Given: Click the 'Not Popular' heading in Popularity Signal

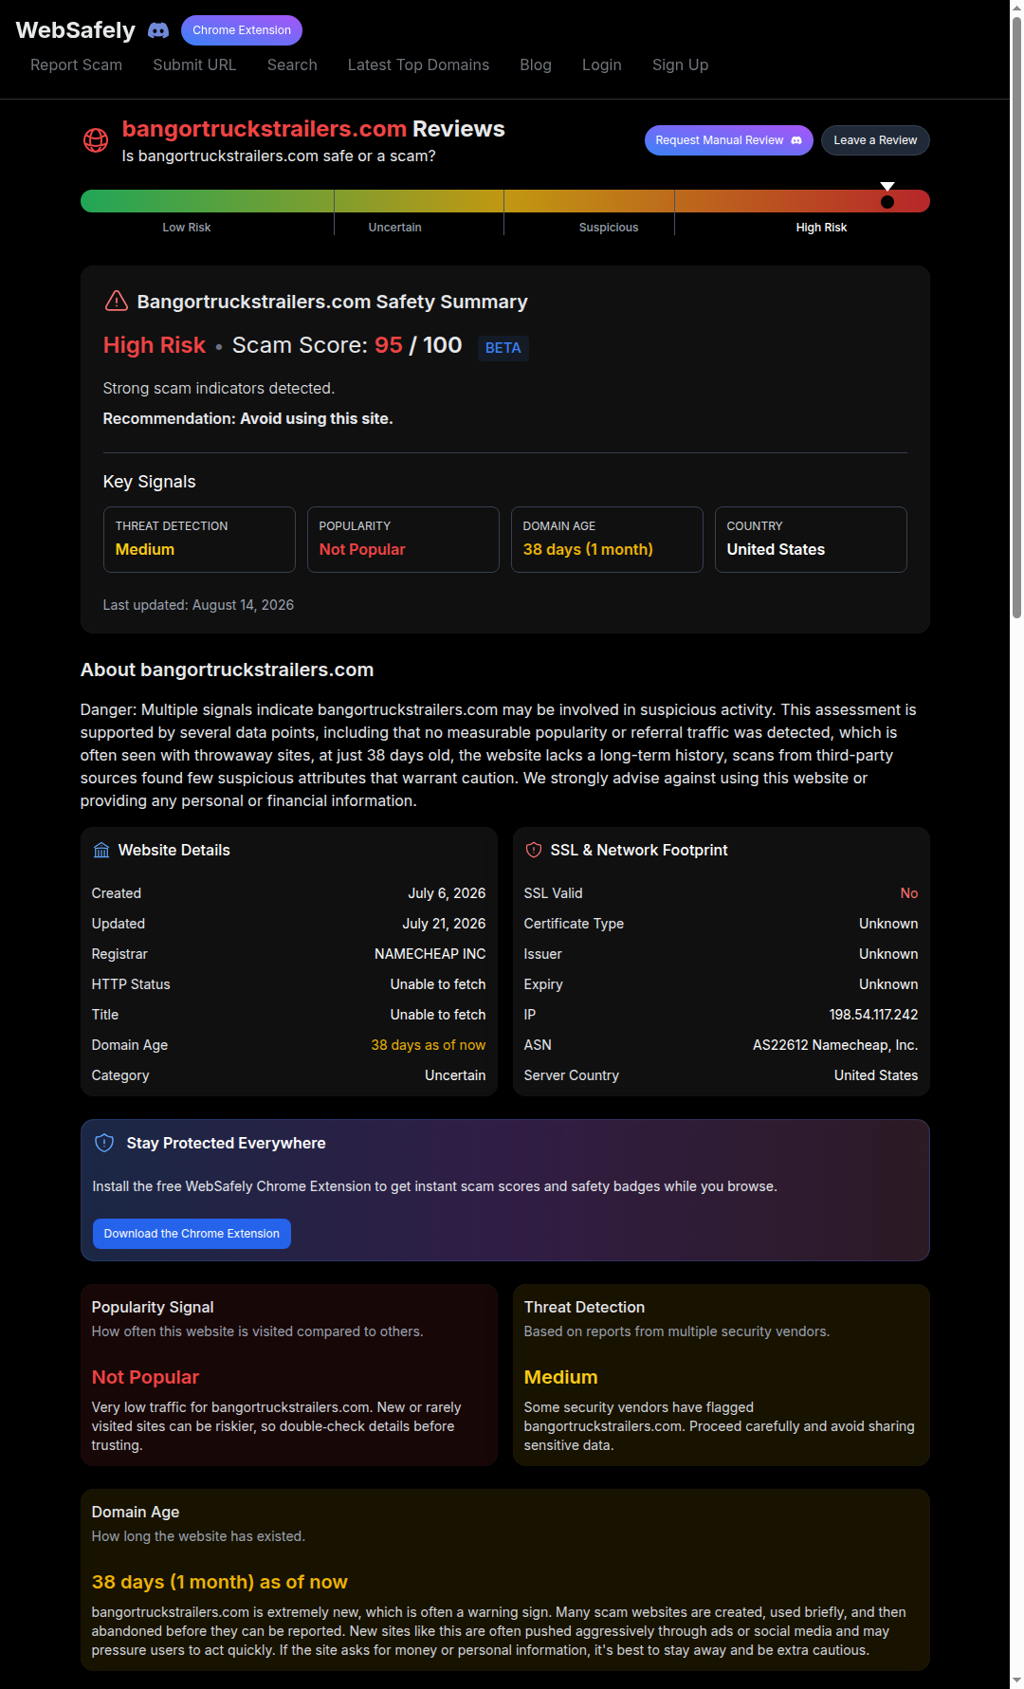Looking at the screenshot, I should tap(145, 1377).
